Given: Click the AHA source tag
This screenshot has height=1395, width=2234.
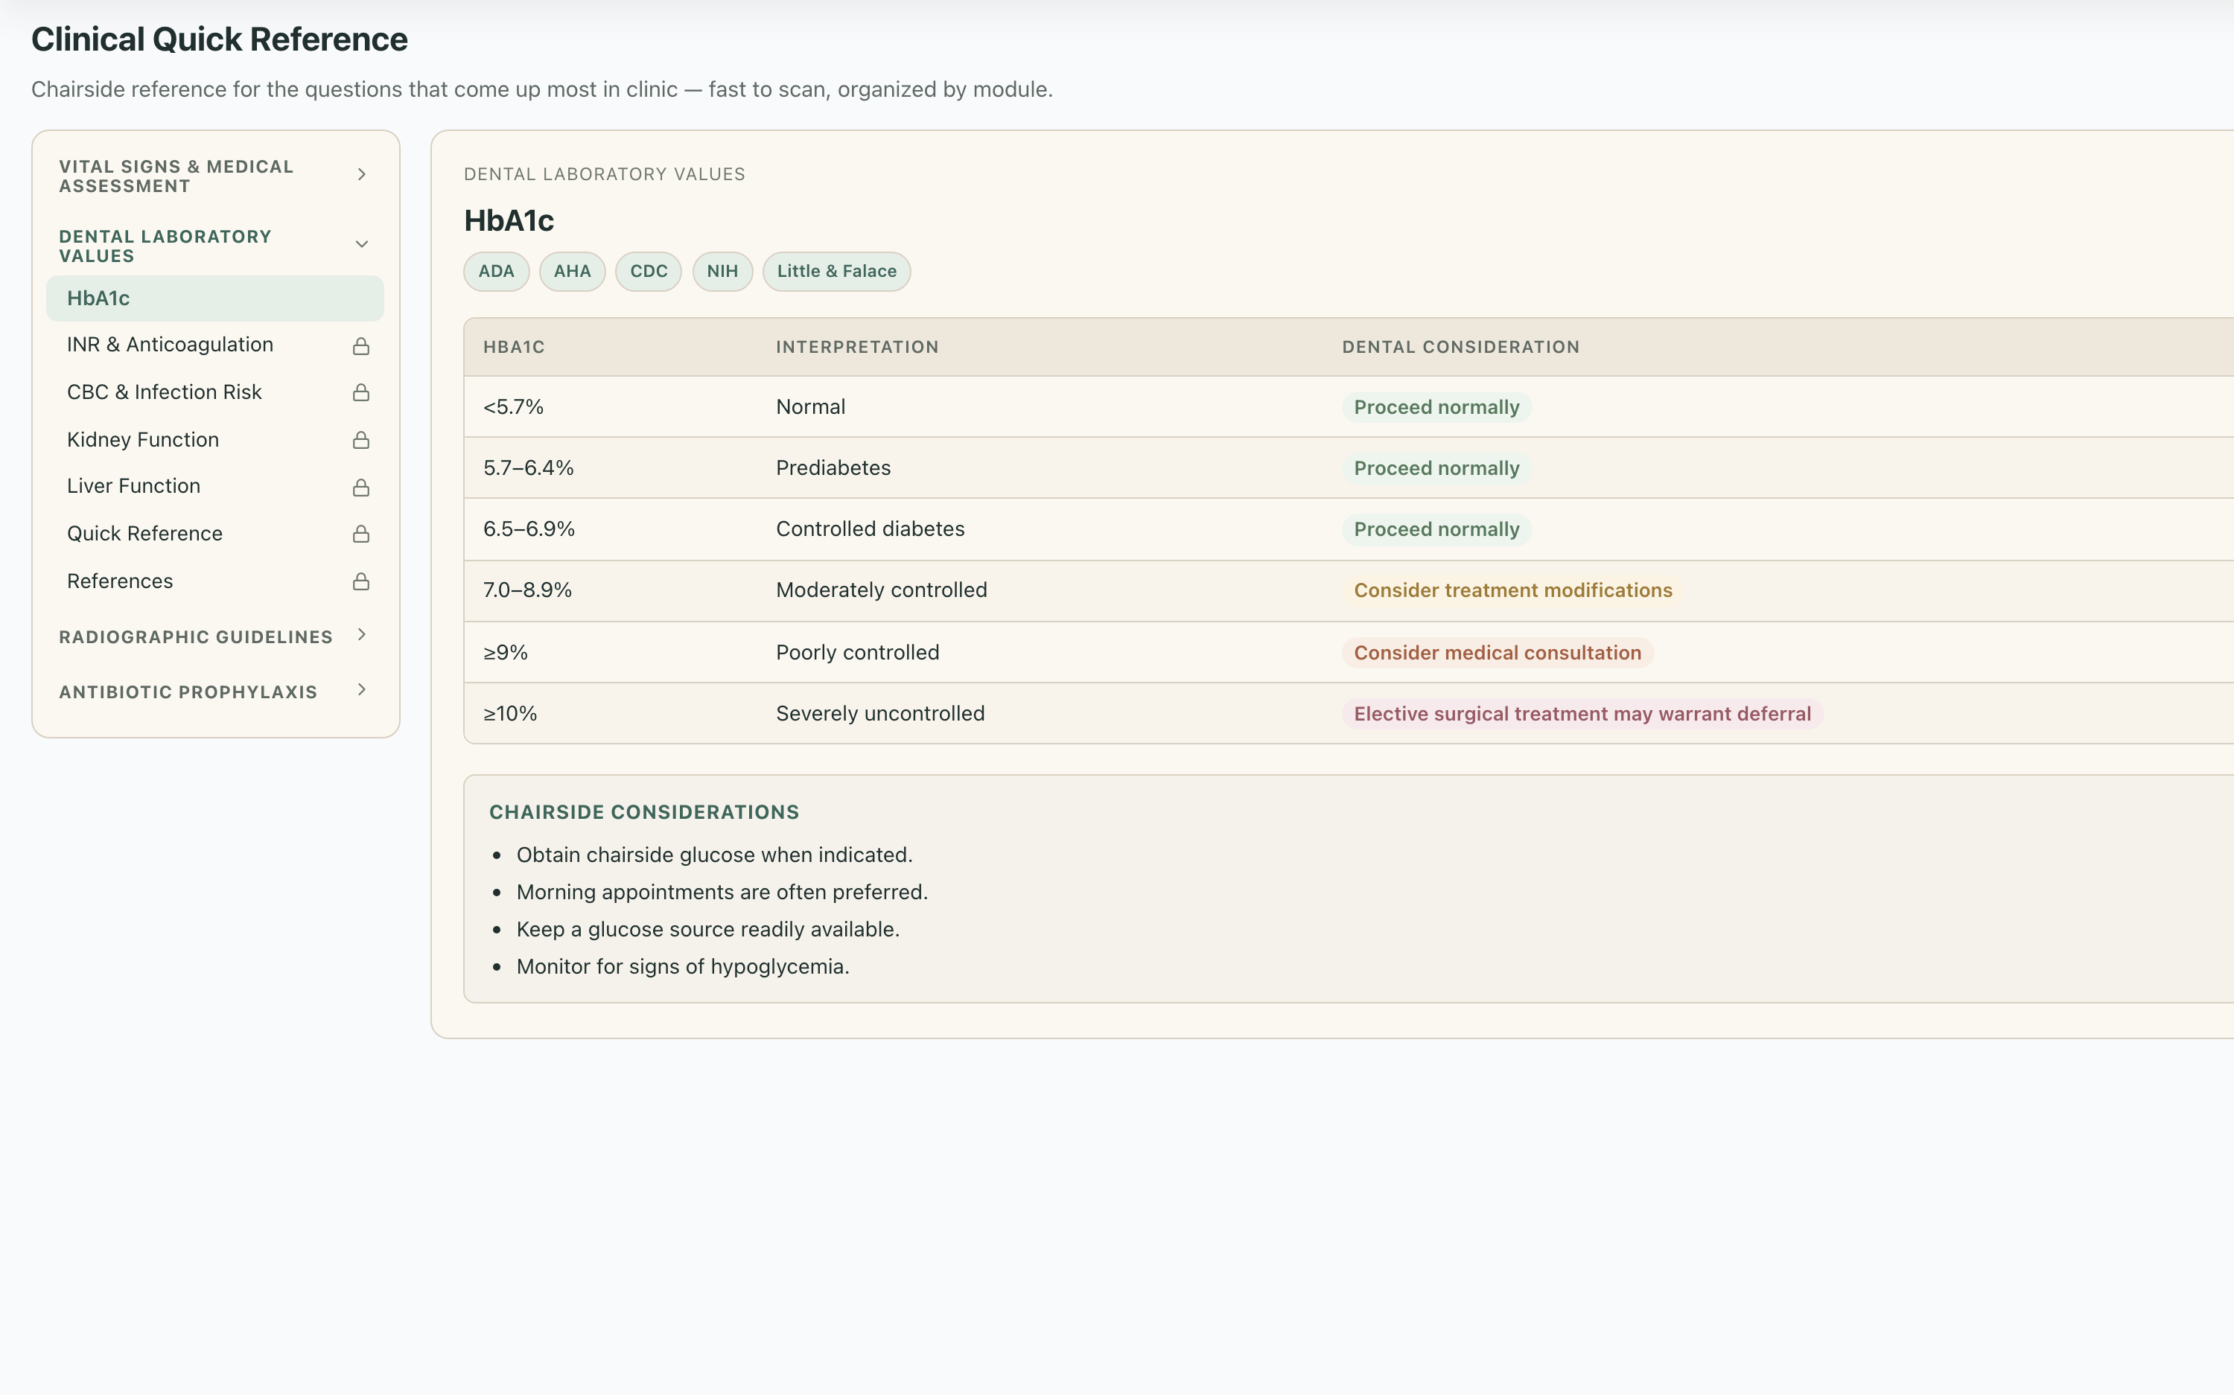Looking at the screenshot, I should tap(572, 271).
